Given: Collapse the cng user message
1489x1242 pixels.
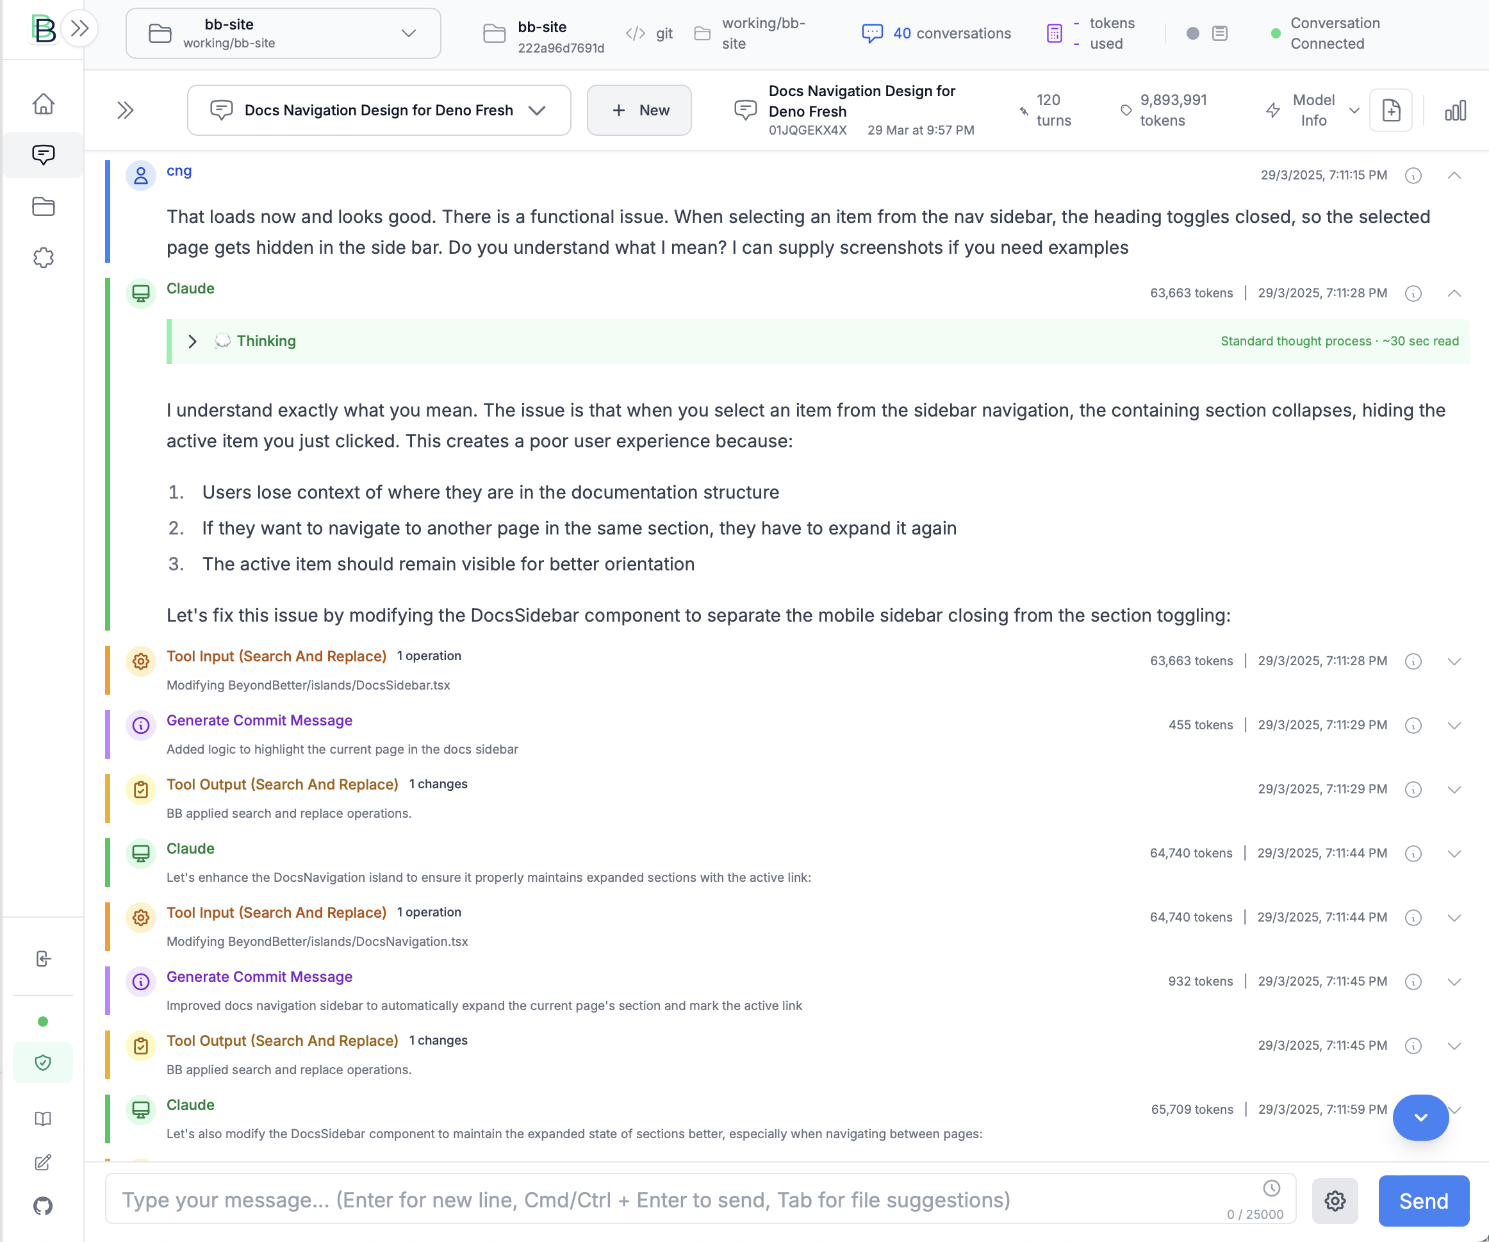Looking at the screenshot, I should 1454,175.
